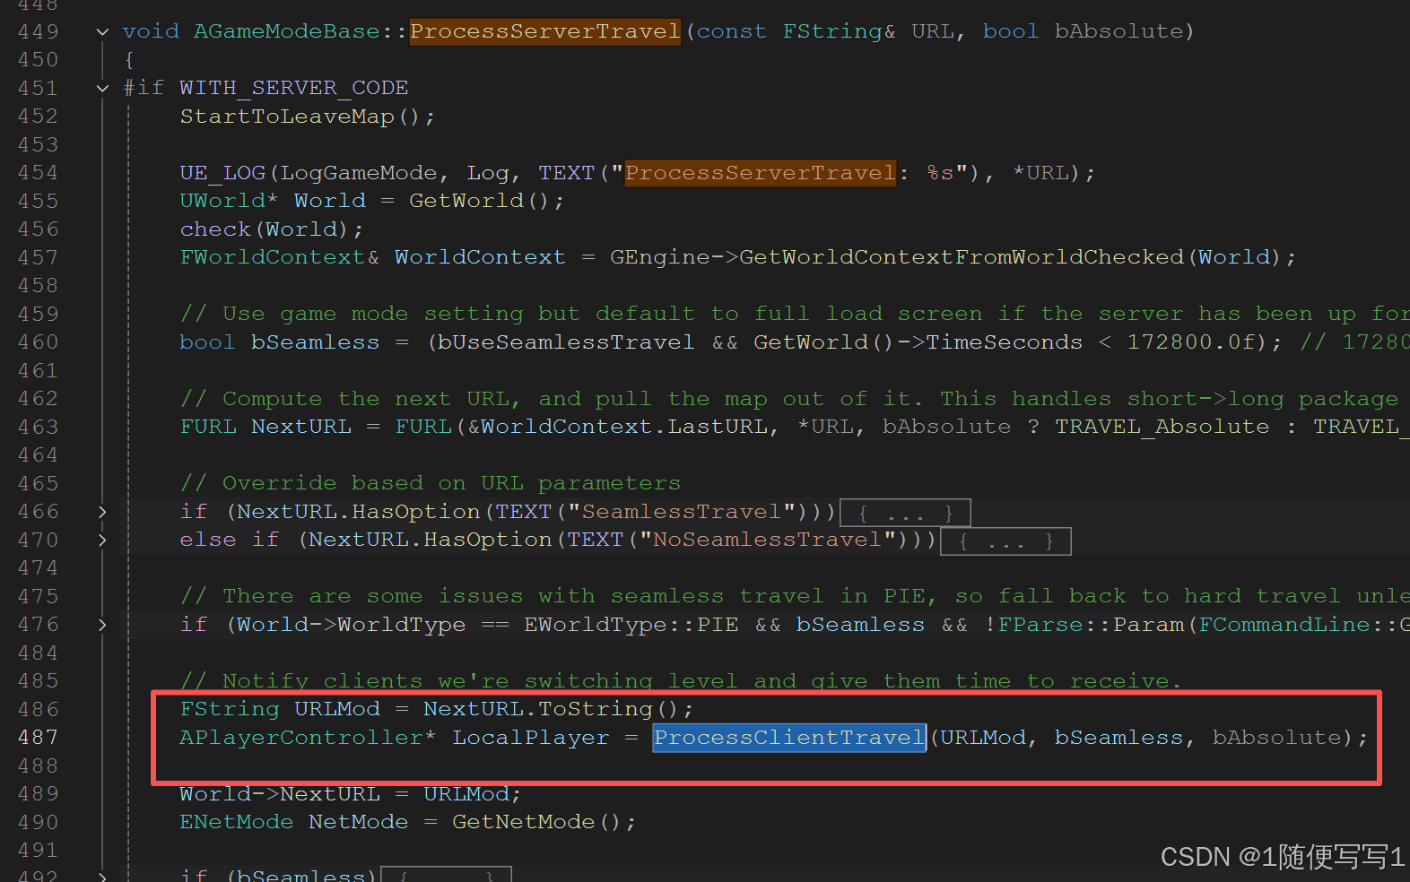Click line number 487 in the gutter
Image resolution: width=1410 pixels, height=882 pixels.
[x=38, y=738]
